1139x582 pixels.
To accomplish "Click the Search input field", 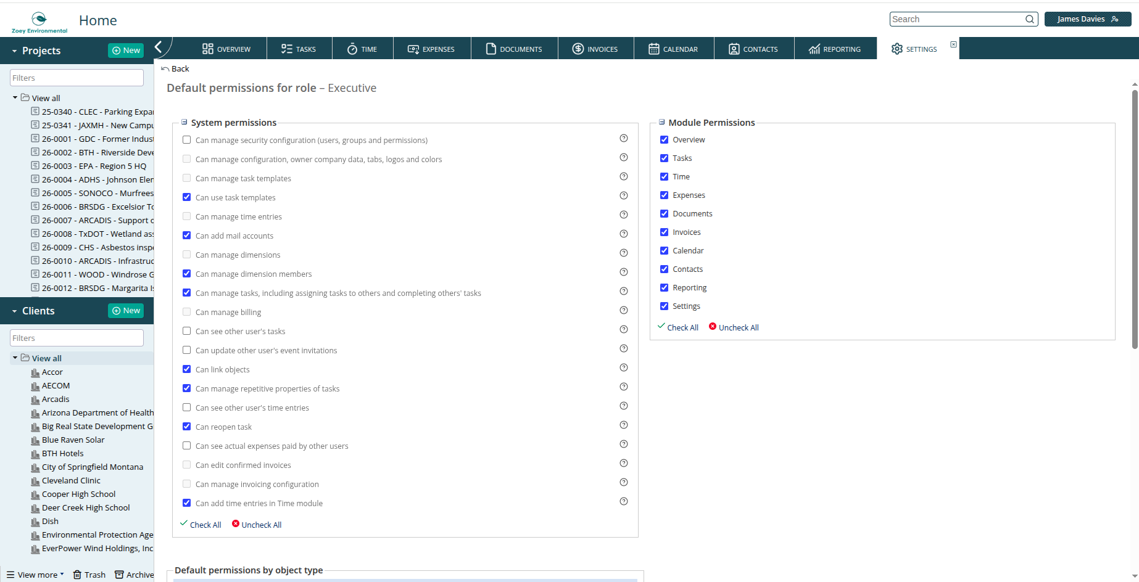I will coord(958,19).
